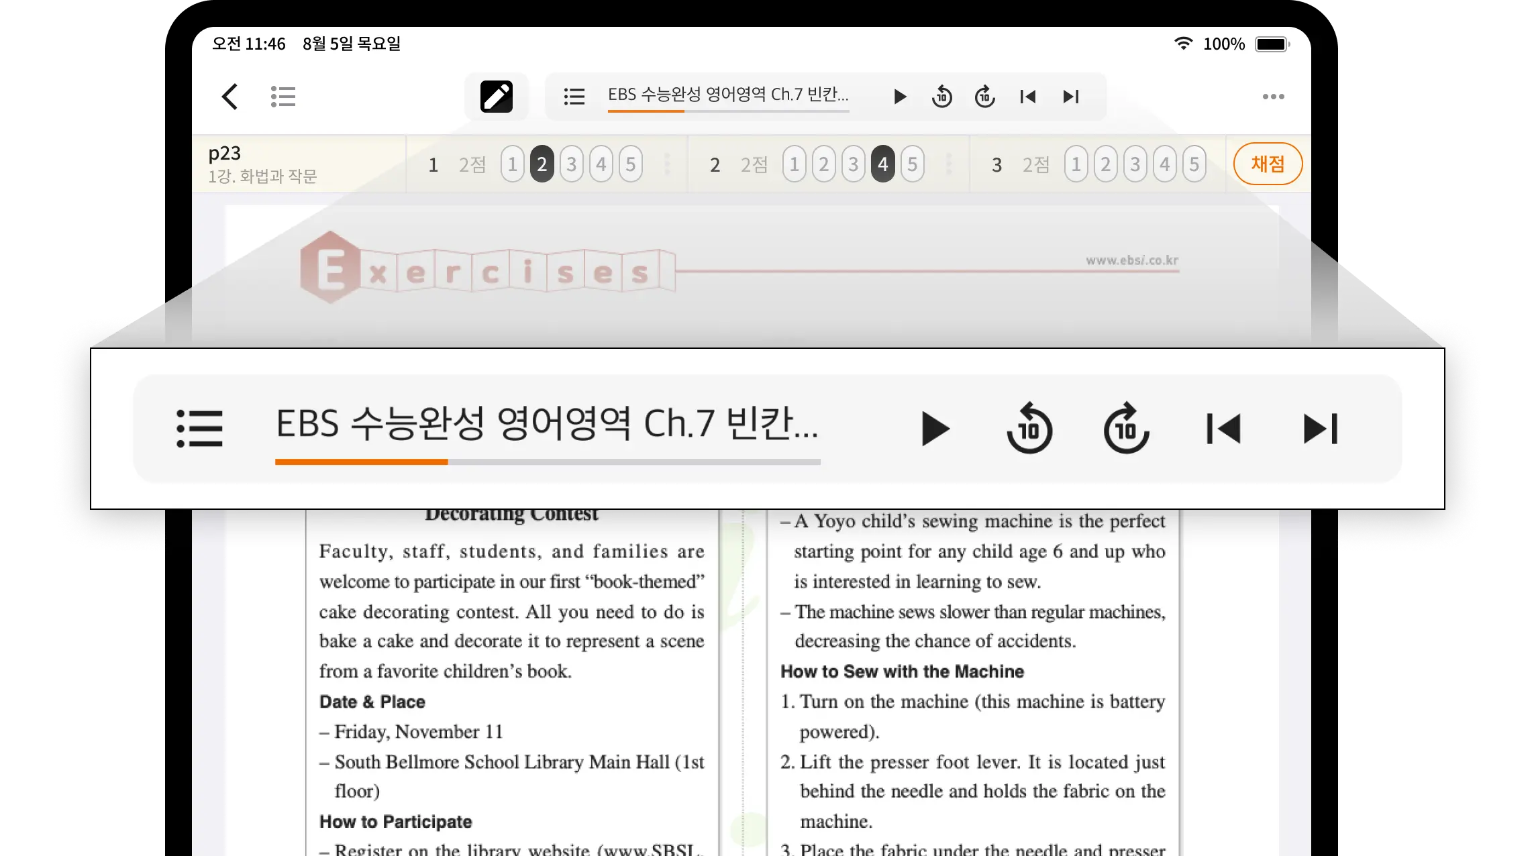Rewind 10 seconds in the small top player bar

pyautogui.click(x=942, y=97)
